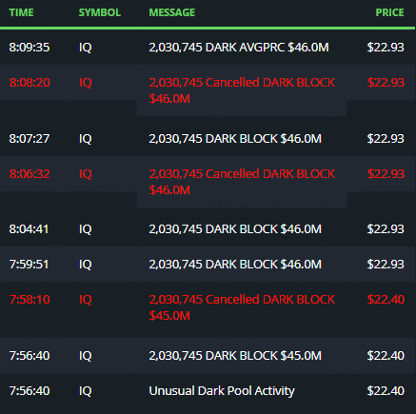Select the red 7:58:10 timestamp
The image size is (416, 414).
[30, 300]
